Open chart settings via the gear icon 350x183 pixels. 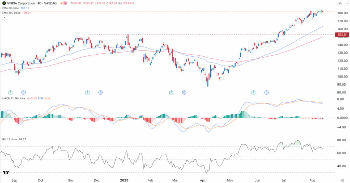click(x=342, y=180)
